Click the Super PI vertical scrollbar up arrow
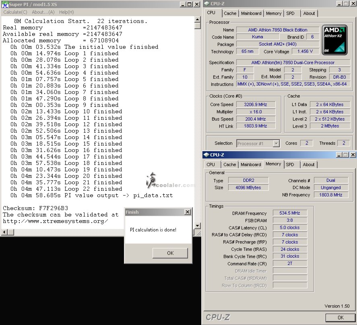This screenshot has width=357, height=325. (x=197, y=20)
